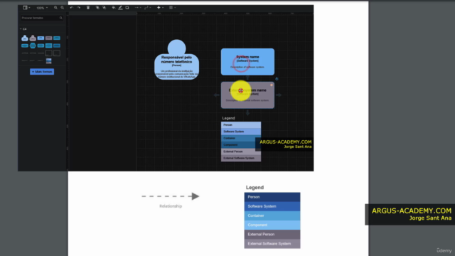The width and height of the screenshot is (455, 256).
Task: Select 'External Software System' row in canvas legend
Action: [241, 158]
